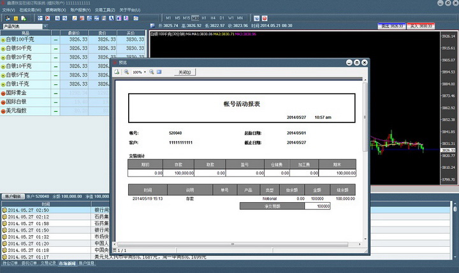459x273 pixels.
Task: Open the 在线交易(W) menu
Action: [30, 10]
